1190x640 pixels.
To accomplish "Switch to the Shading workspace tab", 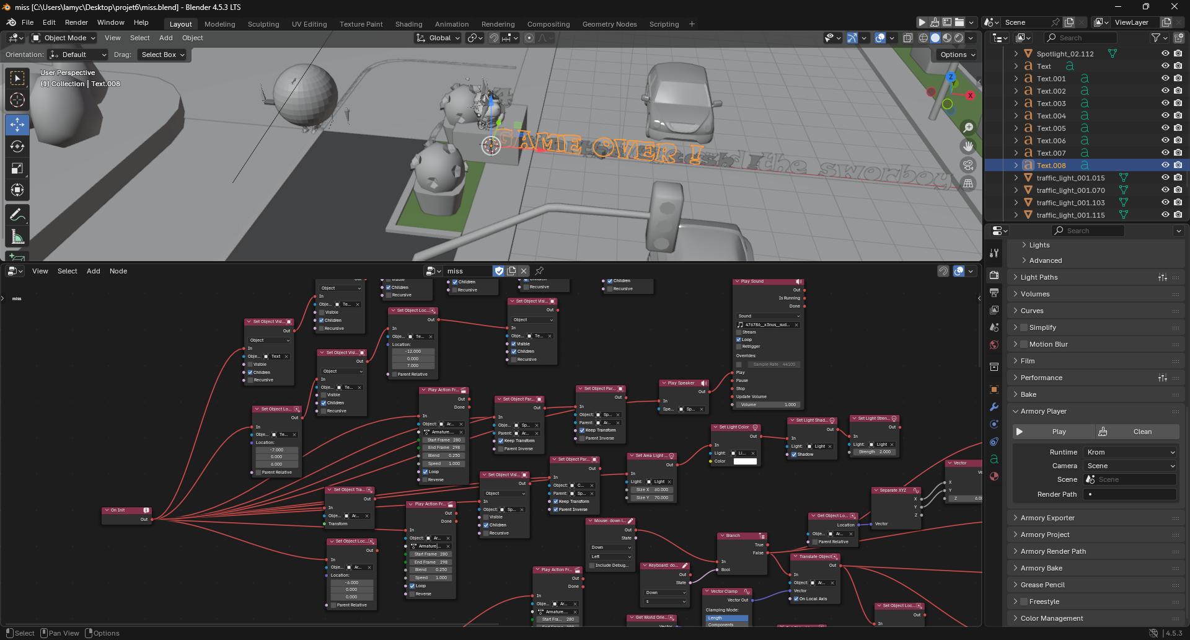I will (x=408, y=24).
